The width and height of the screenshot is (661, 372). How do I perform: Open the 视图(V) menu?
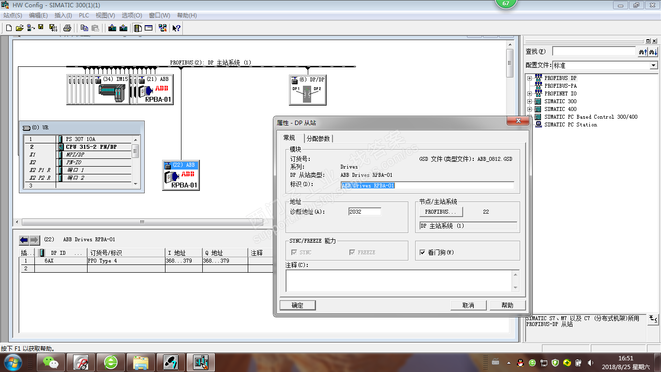click(x=105, y=15)
